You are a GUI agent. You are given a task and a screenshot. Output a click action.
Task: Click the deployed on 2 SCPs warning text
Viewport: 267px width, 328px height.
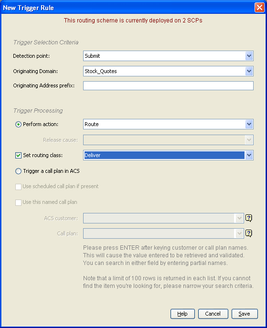pos(133,21)
